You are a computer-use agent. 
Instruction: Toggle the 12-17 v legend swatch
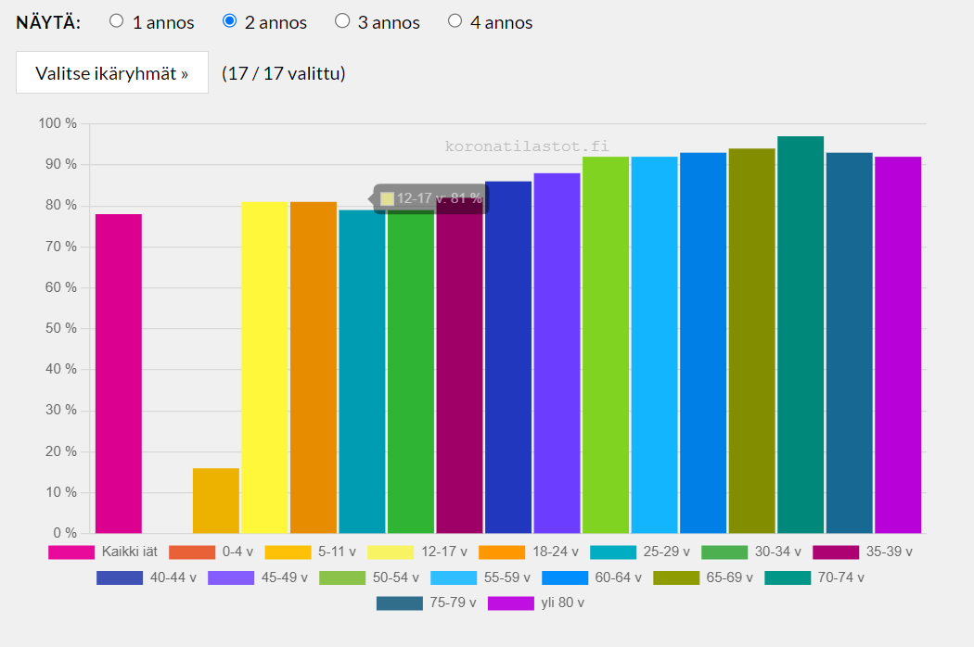click(x=391, y=552)
